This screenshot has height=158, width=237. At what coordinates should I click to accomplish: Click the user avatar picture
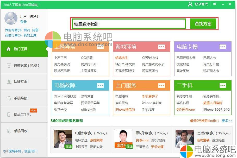coord(11,18)
